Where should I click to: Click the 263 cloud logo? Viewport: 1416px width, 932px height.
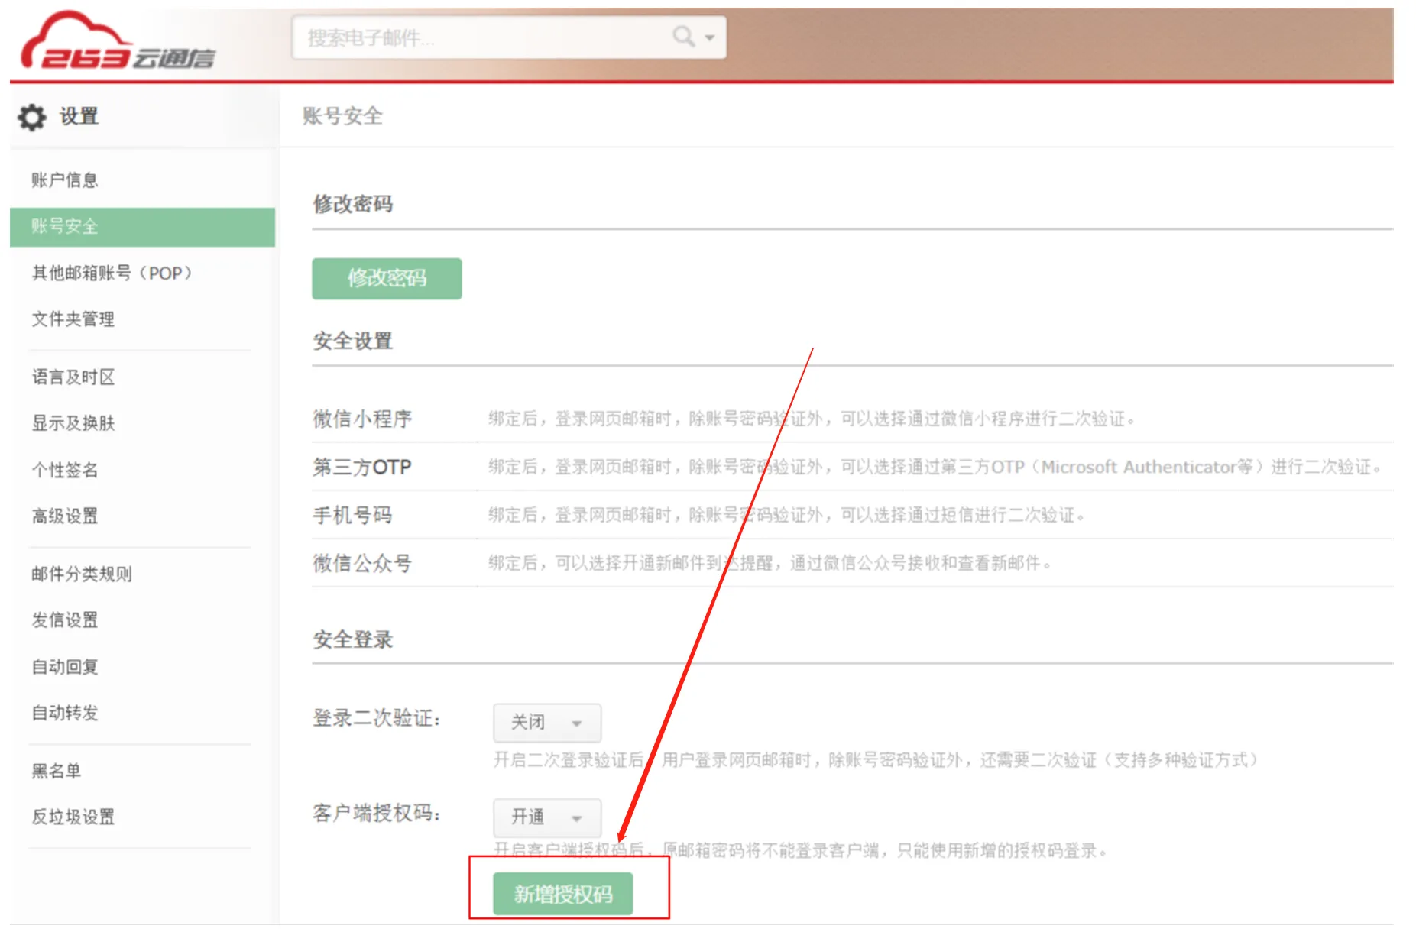click(x=117, y=41)
